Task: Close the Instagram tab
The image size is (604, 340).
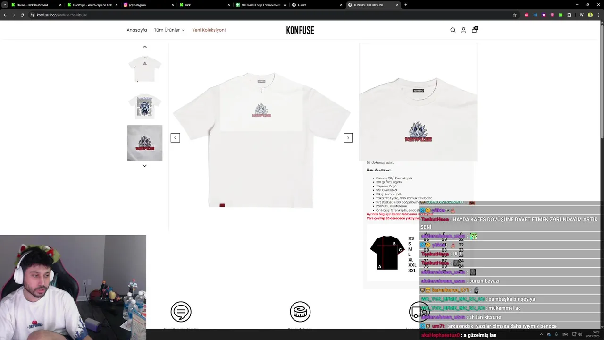Action: (172, 5)
